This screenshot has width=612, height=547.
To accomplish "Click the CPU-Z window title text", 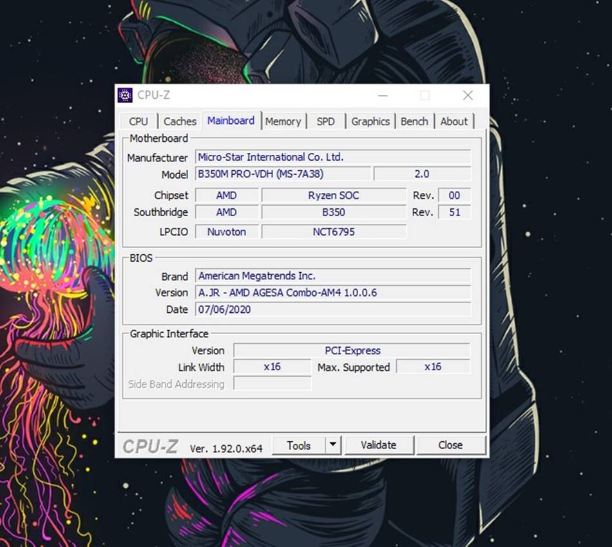I will [x=153, y=95].
